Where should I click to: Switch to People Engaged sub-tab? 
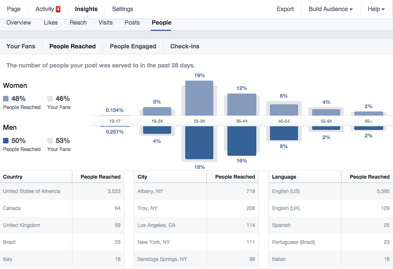click(133, 46)
